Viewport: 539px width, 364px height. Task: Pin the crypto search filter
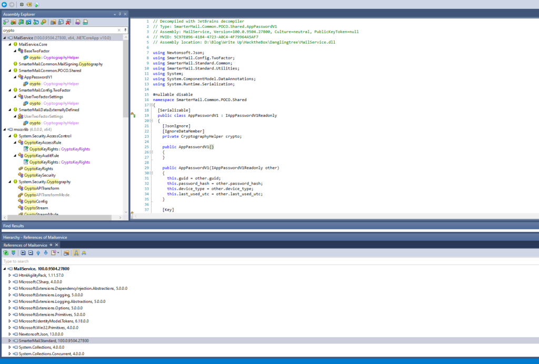pyautogui.click(x=125, y=30)
